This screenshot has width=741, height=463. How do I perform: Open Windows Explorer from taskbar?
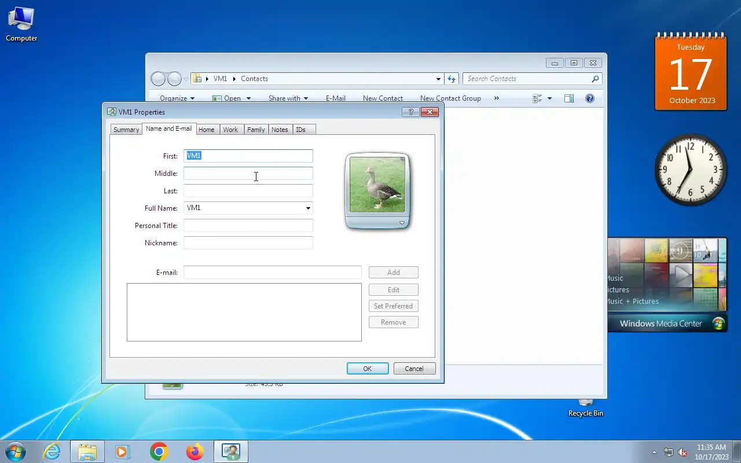87,451
